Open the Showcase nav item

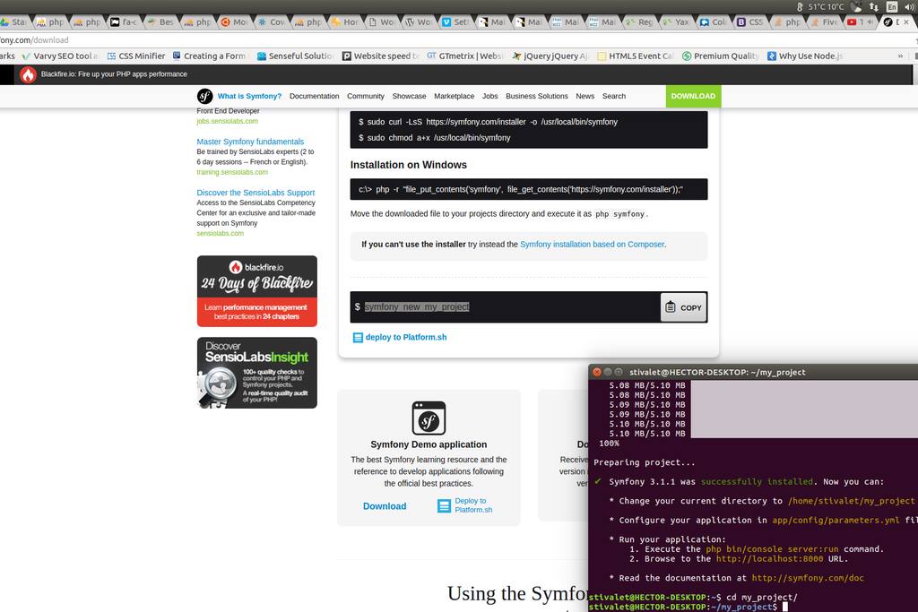pyautogui.click(x=409, y=96)
